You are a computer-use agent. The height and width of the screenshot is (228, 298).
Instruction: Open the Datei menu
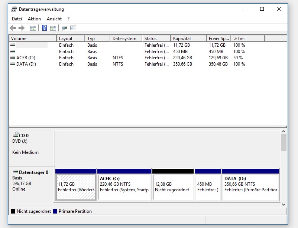(17, 19)
